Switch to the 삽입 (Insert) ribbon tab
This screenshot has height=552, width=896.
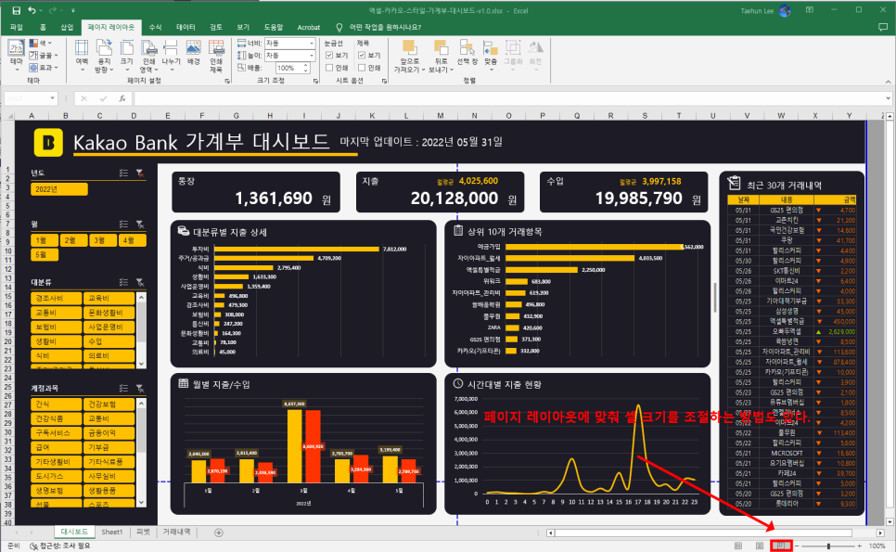click(x=67, y=27)
